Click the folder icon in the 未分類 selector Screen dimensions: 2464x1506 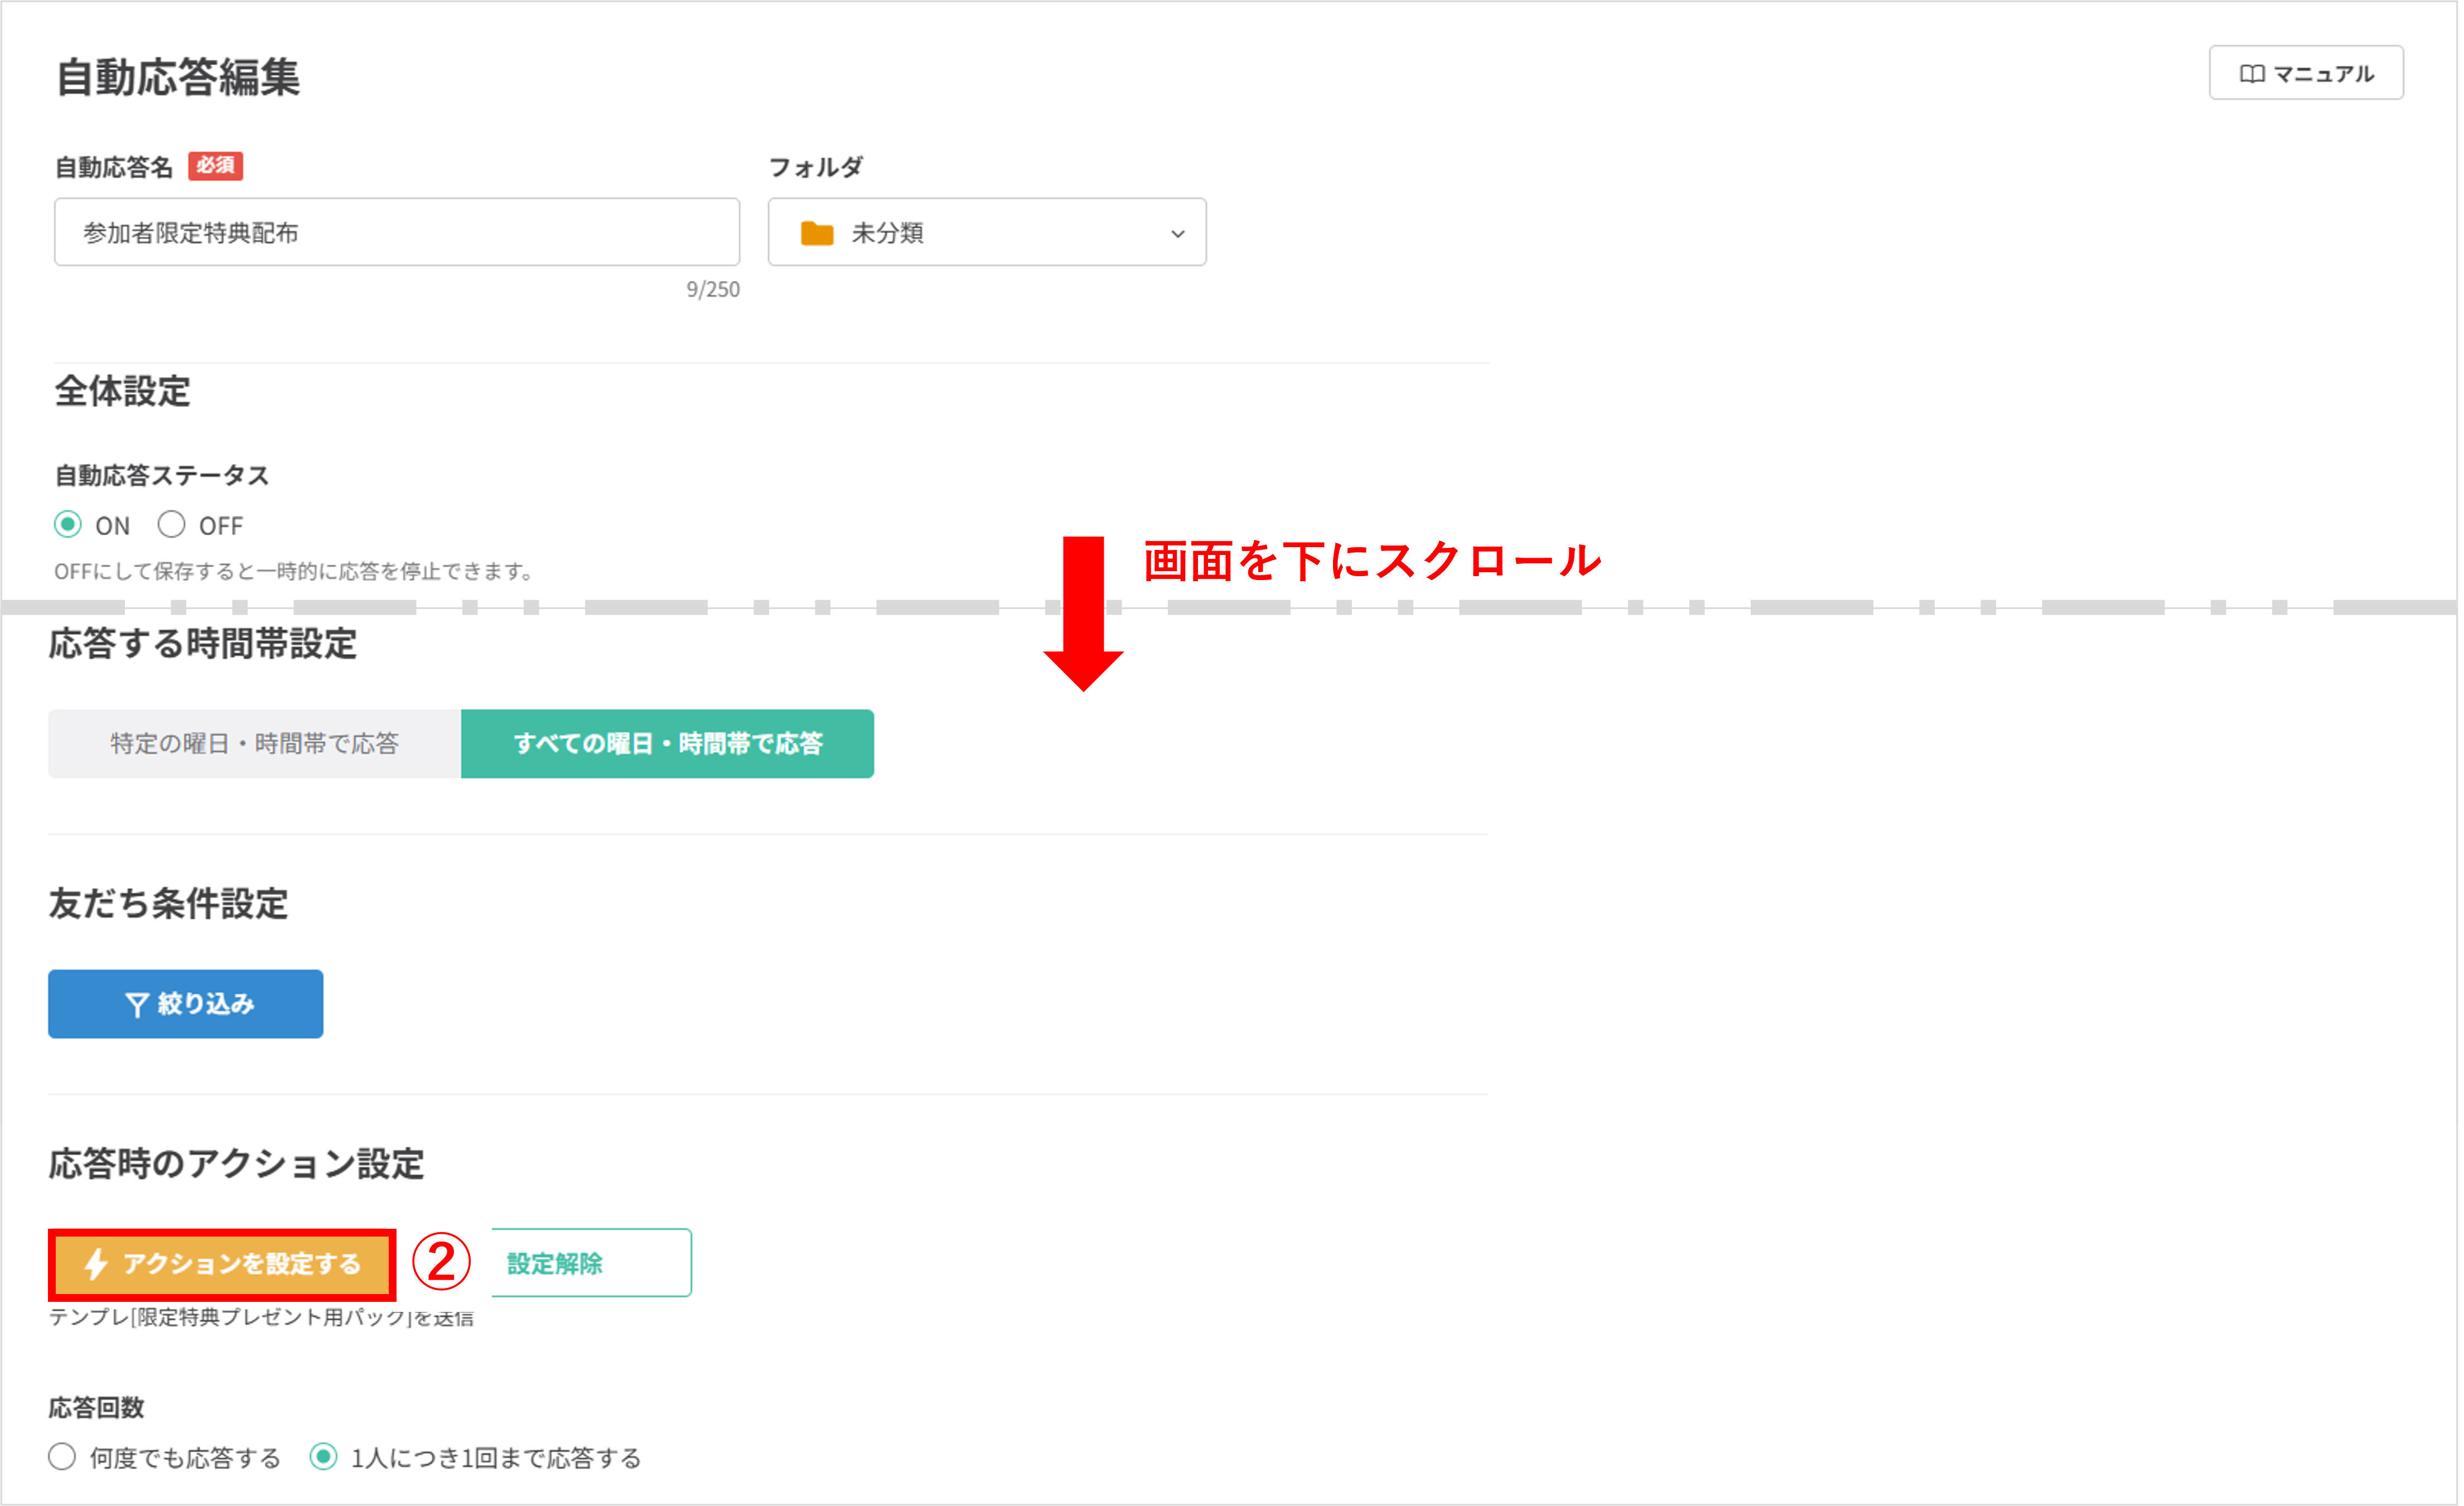[819, 232]
